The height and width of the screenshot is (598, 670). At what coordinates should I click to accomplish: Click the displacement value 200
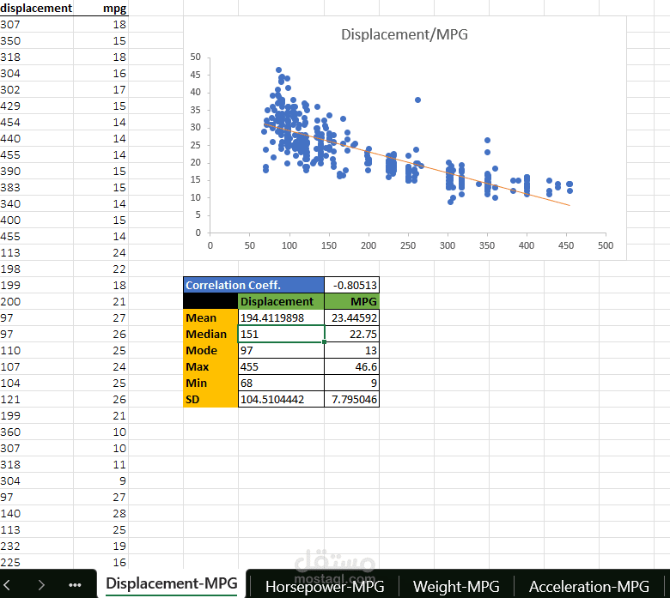point(36,301)
